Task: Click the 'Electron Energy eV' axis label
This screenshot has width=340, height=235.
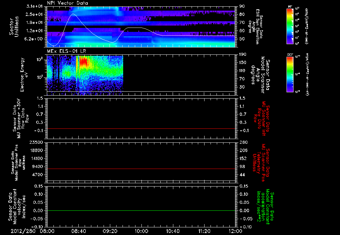Action: [x=24, y=75]
